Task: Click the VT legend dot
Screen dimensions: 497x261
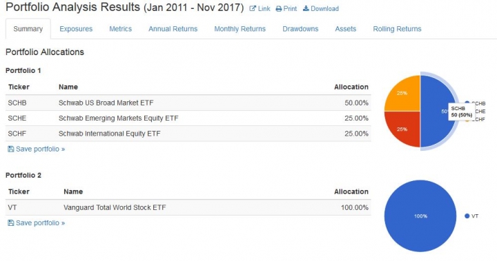Action: click(467, 216)
